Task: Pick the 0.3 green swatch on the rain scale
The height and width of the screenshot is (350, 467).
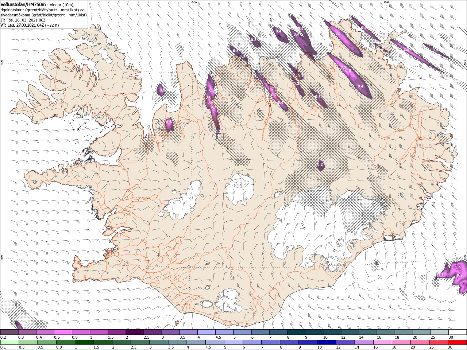Action: click(28, 342)
